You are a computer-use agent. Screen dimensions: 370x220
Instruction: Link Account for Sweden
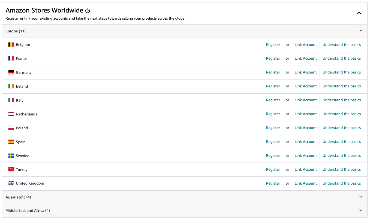point(306,155)
